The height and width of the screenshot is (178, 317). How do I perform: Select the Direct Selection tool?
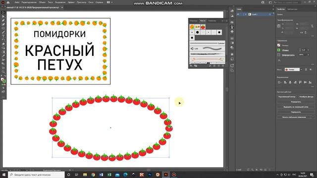click(x=3, y=16)
